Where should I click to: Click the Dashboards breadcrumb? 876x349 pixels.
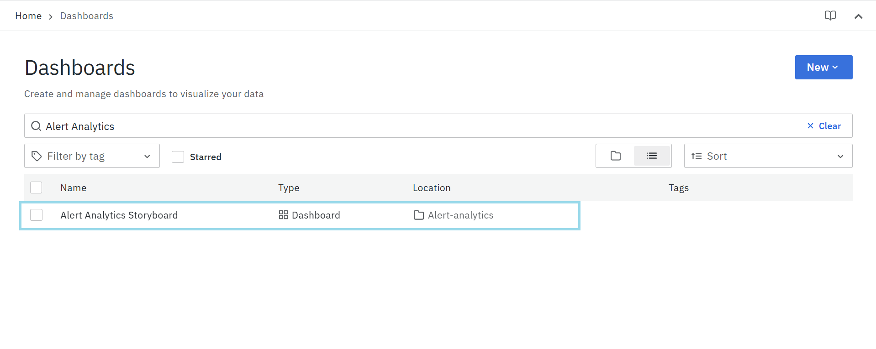(x=86, y=16)
